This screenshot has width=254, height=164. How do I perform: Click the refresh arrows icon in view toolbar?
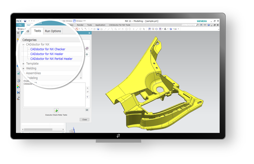[156, 29]
